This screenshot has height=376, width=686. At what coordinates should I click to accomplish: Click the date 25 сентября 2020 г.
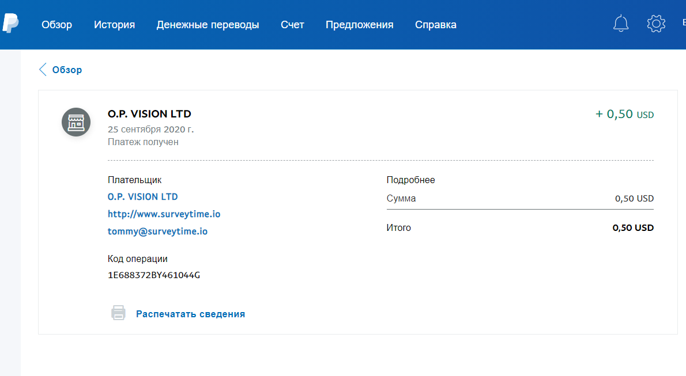coord(150,130)
